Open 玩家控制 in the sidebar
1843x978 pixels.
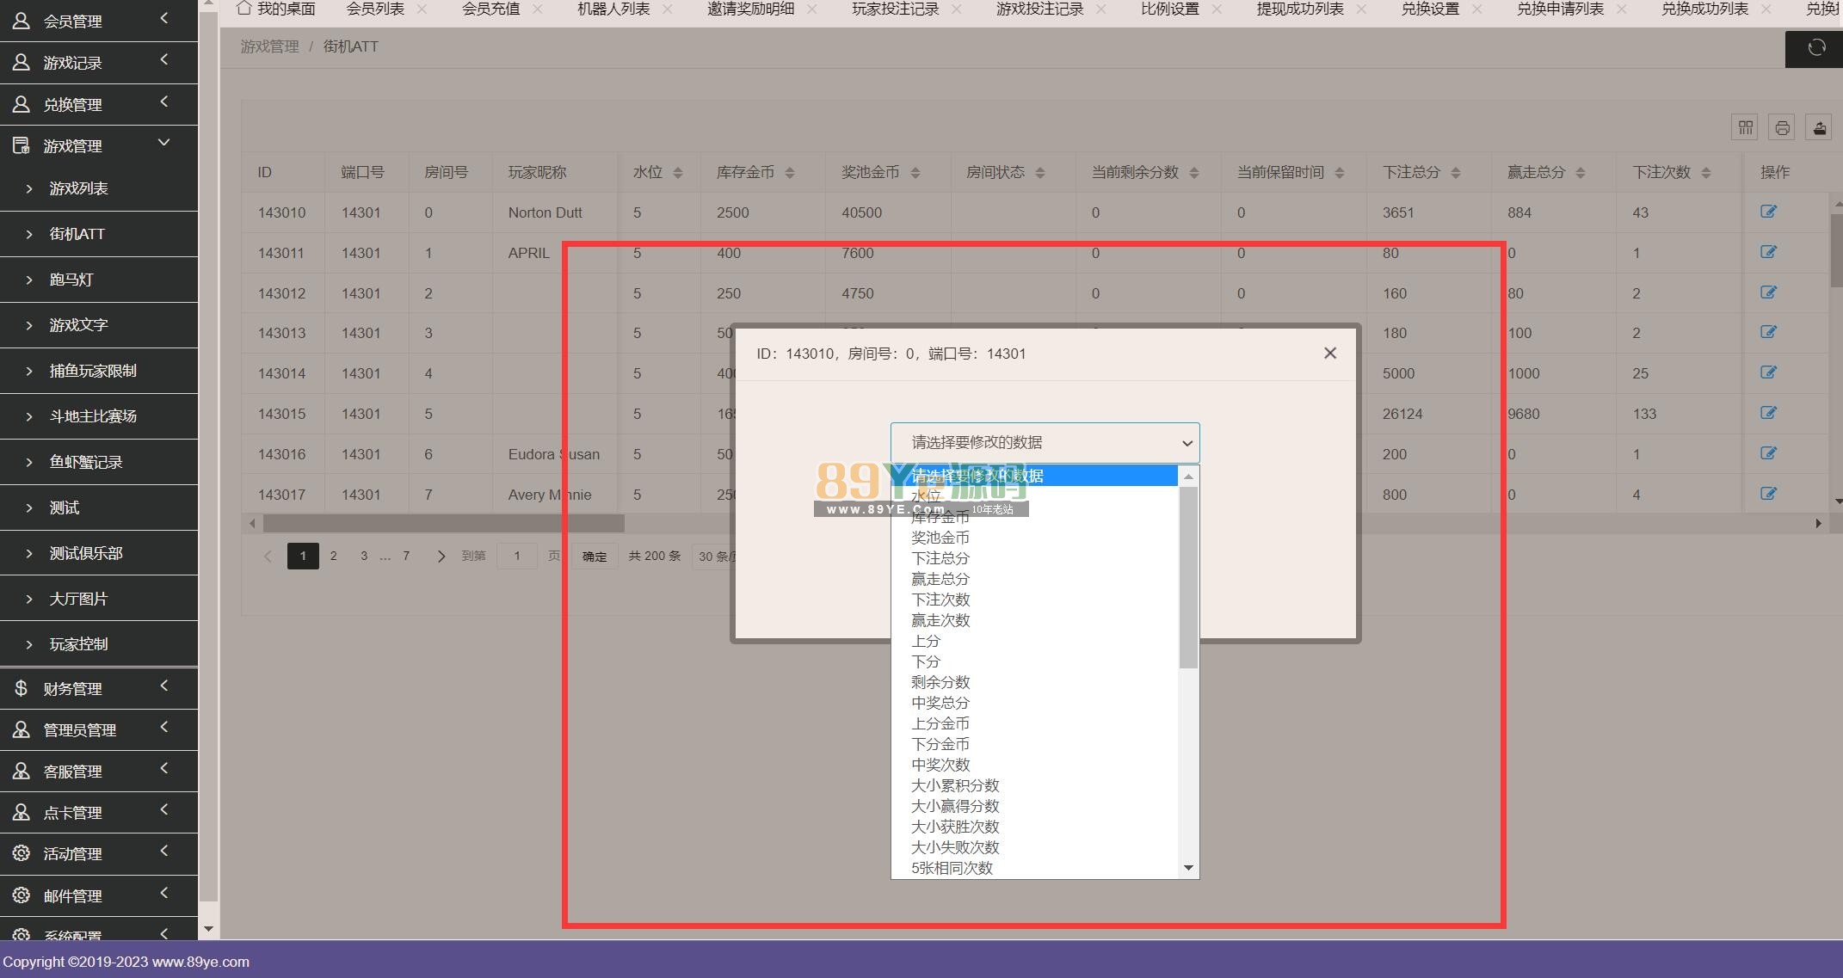pyautogui.click(x=99, y=644)
